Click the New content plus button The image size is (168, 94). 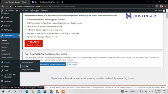pos(25,11)
